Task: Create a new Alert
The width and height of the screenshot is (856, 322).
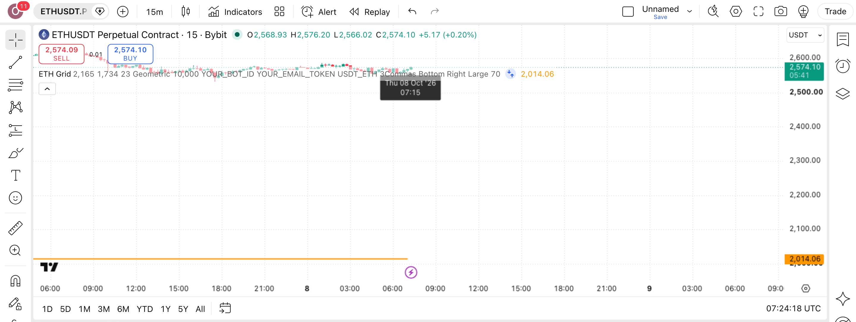Action: [319, 12]
